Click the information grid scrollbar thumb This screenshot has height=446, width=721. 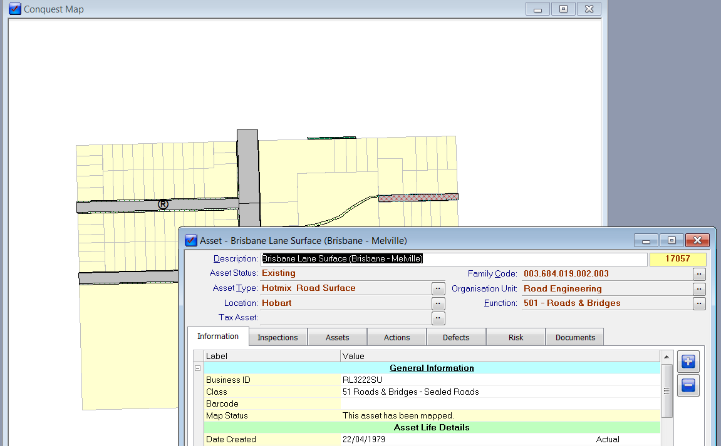tap(667, 391)
